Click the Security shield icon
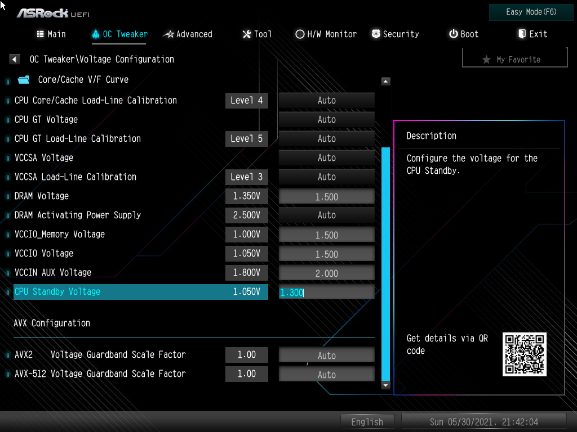 376,34
